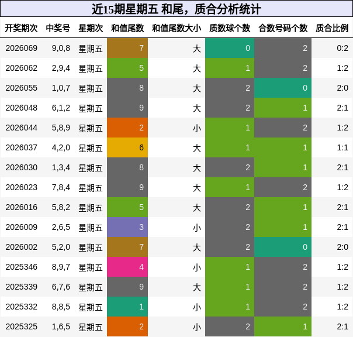353x337 pixels.
Task: Click period number 2026055
Action: coord(22,88)
